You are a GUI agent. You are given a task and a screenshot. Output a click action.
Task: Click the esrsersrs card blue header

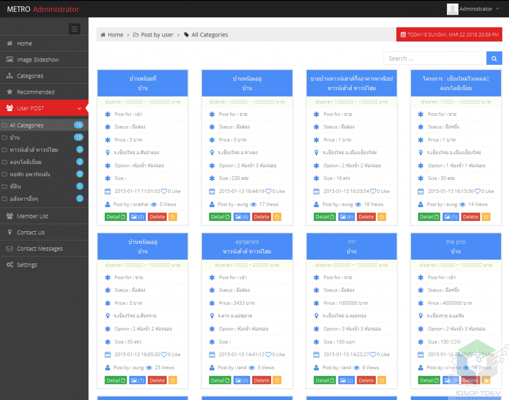[x=247, y=246]
